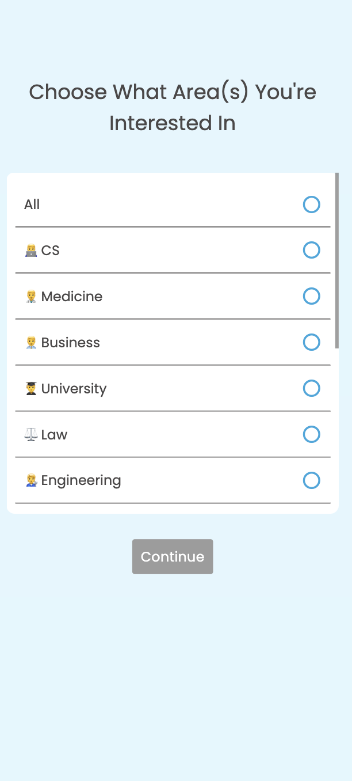Click the All option label

tap(32, 204)
